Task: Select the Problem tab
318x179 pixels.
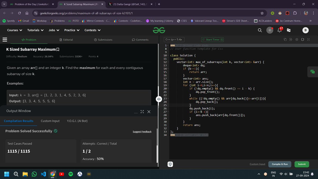Action: pos(29,40)
